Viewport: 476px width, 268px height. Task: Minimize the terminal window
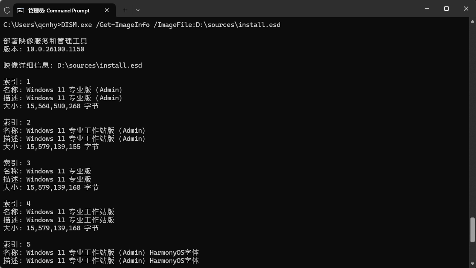427,9
